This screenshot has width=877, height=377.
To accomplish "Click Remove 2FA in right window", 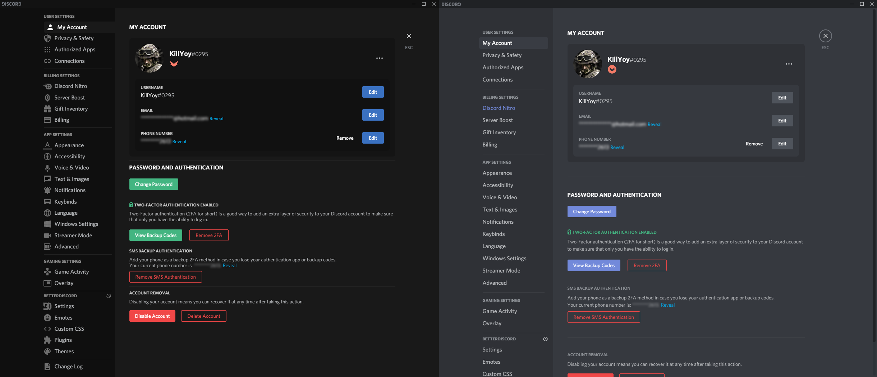I will click(647, 265).
